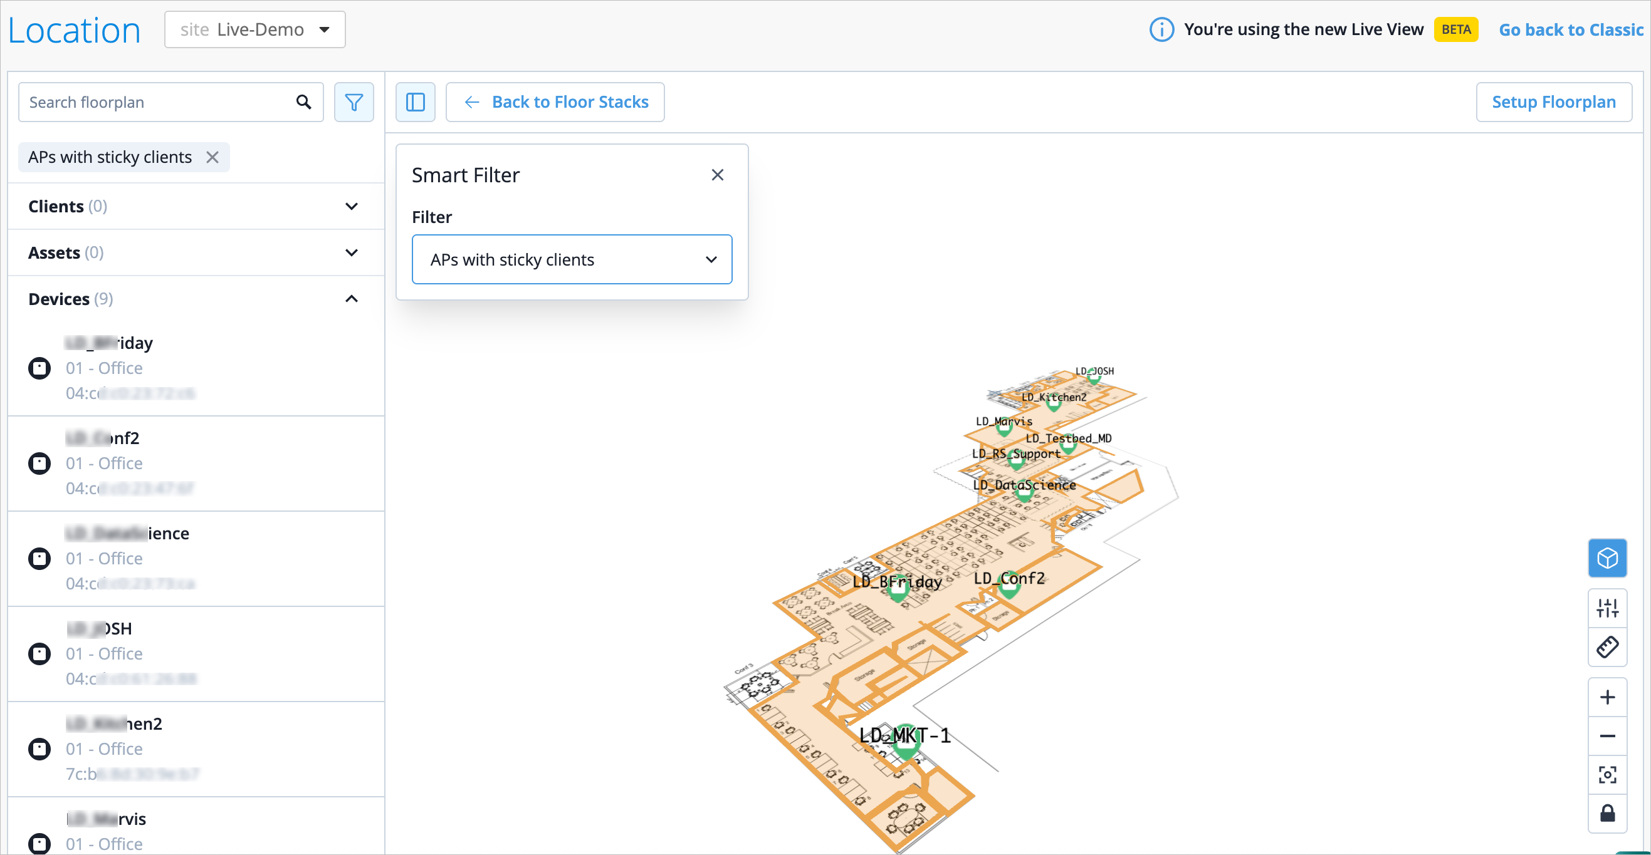Screen dimensions: 1651x855
Task: Open the site Live-Demo dropdown
Action: tap(254, 29)
